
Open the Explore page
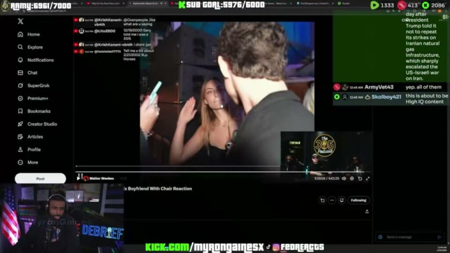(35, 47)
